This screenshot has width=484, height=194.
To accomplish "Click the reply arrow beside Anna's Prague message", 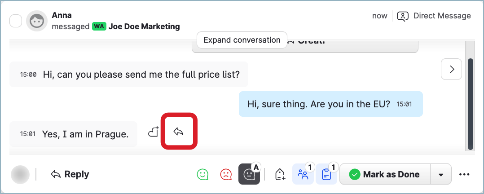I will pyautogui.click(x=179, y=132).
